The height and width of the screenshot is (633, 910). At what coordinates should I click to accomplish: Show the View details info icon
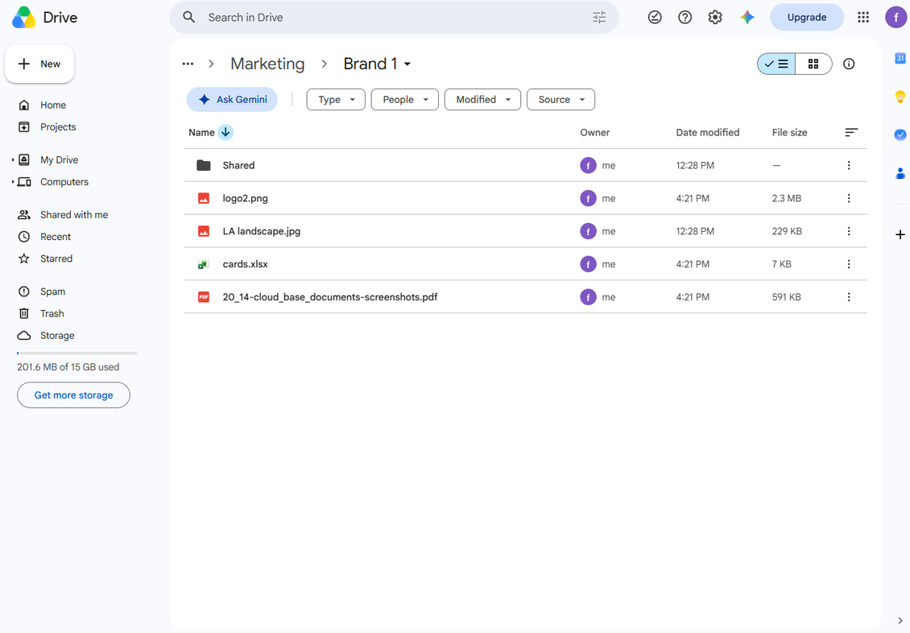[x=849, y=64]
